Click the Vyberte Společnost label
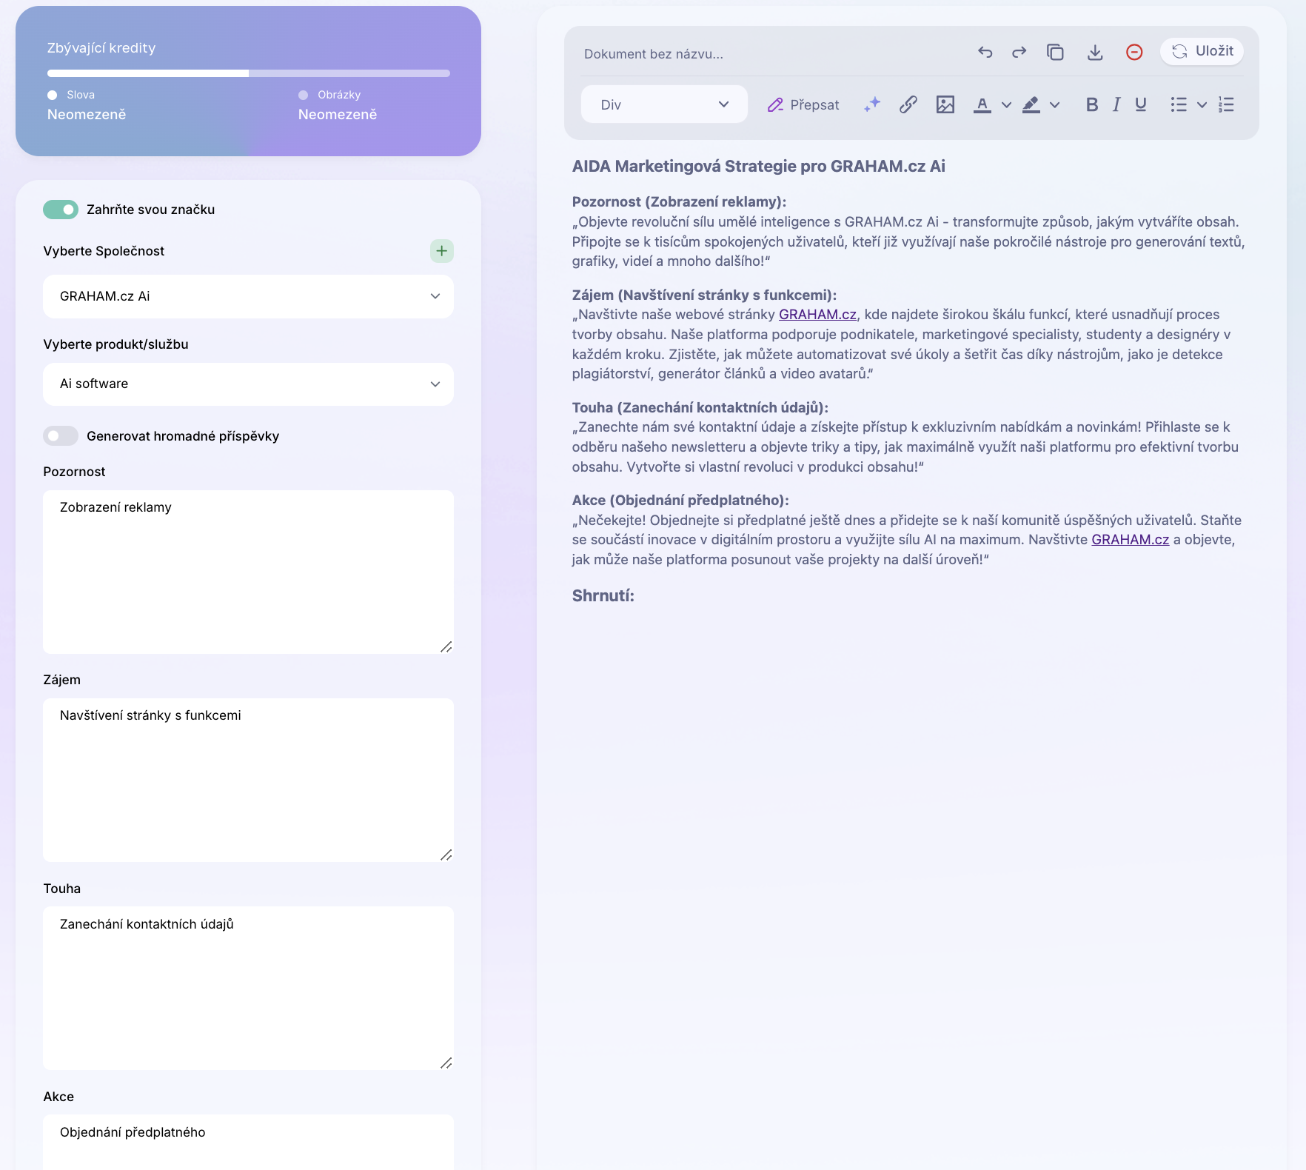 pos(104,251)
